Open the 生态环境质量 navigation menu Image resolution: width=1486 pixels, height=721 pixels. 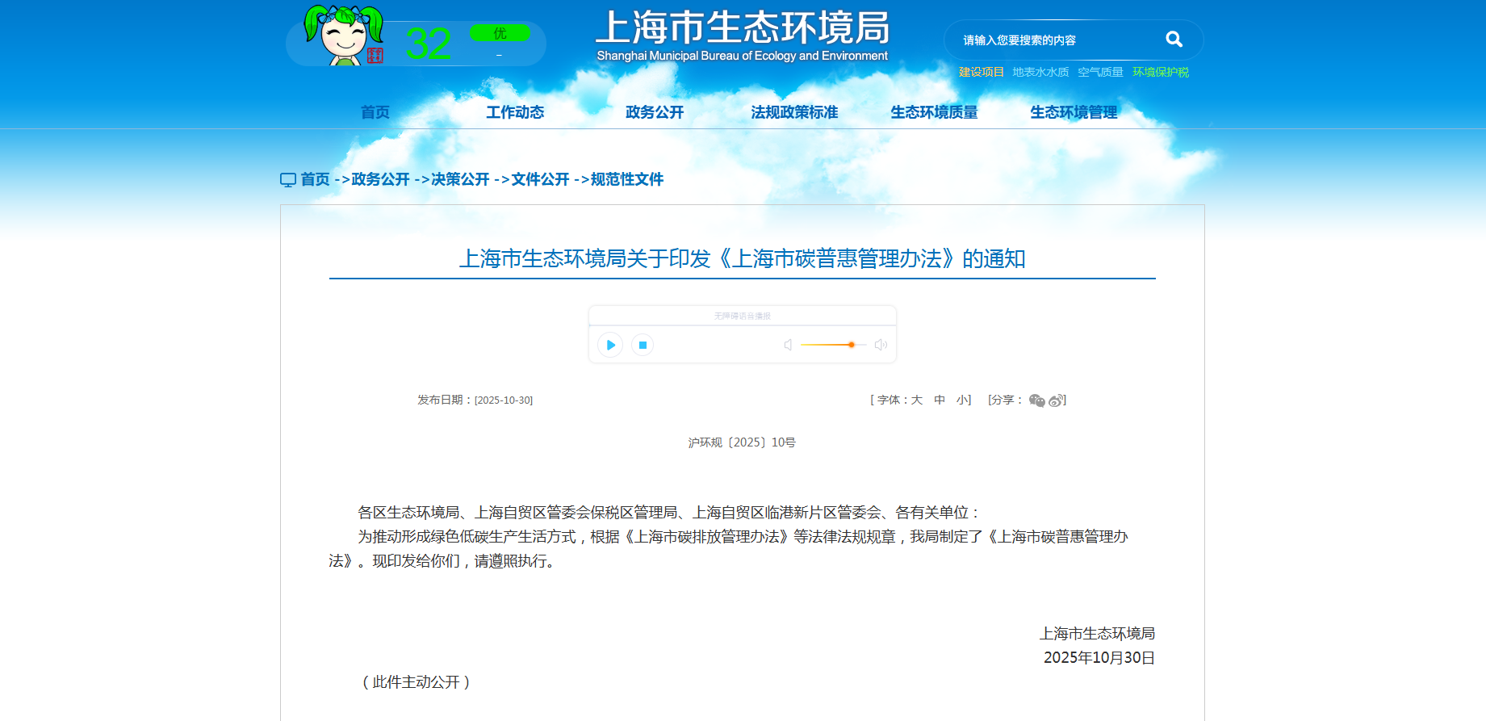[x=934, y=112]
